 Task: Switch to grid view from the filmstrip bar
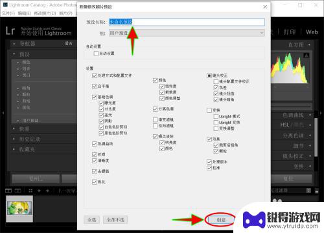[x=30, y=190]
